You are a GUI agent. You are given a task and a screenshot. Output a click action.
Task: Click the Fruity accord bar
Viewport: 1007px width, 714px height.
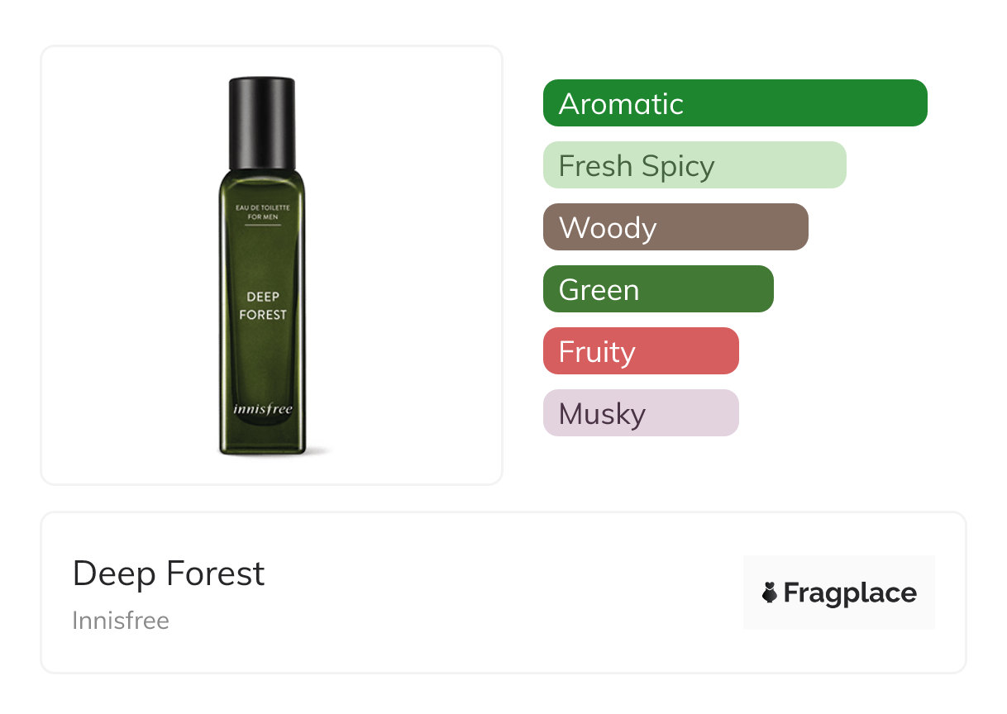641,351
